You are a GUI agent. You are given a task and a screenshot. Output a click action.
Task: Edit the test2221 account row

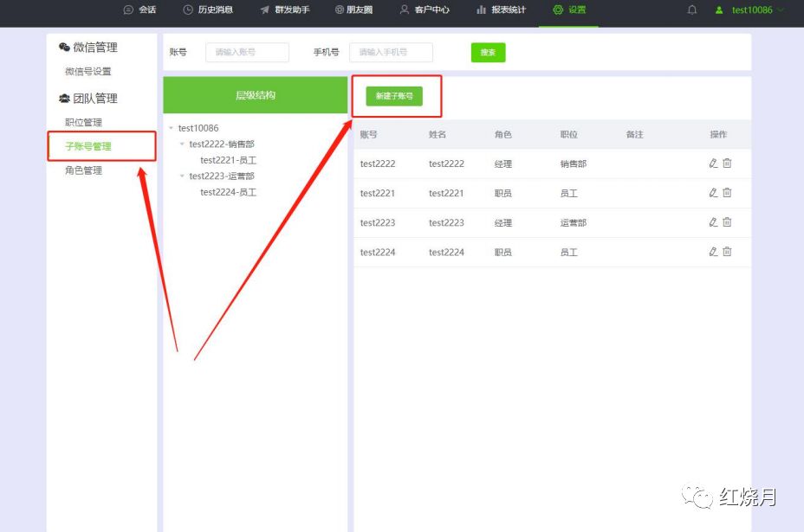coord(713,193)
